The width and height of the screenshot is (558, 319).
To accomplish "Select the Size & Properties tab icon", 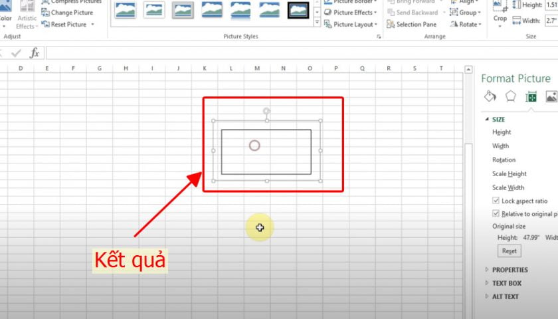I will click(x=531, y=96).
